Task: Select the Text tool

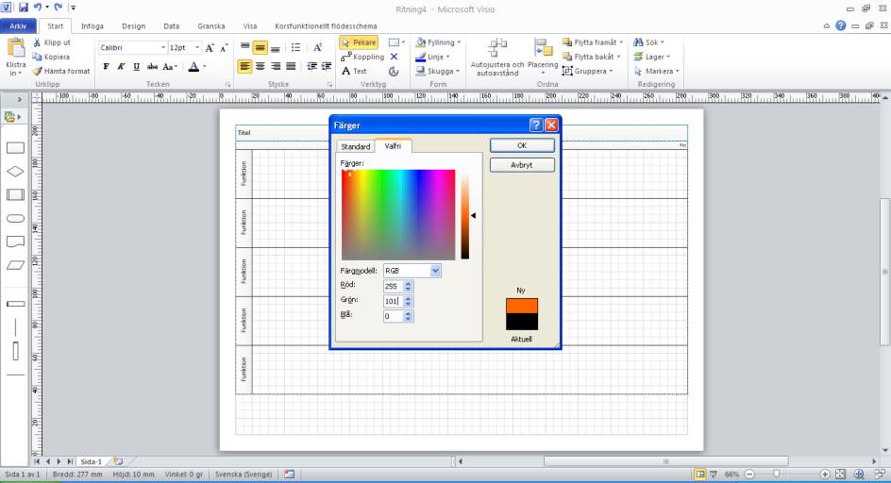Action: (354, 71)
